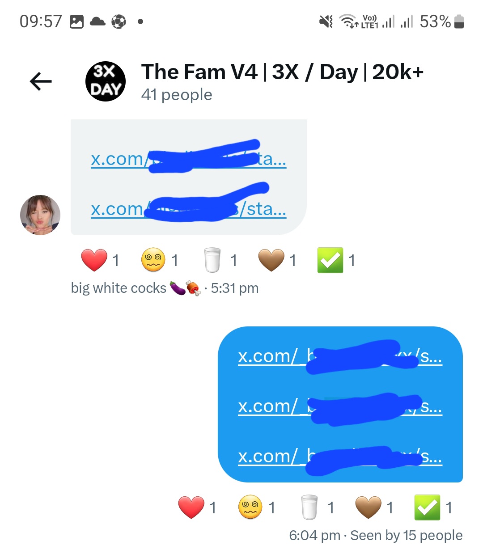483x554 pixels.
Task: Tap dizzy face reaction on sent message
Action: (x=257, y=507)
